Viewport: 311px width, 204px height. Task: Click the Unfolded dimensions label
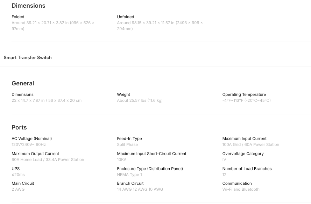coord(126,17)
